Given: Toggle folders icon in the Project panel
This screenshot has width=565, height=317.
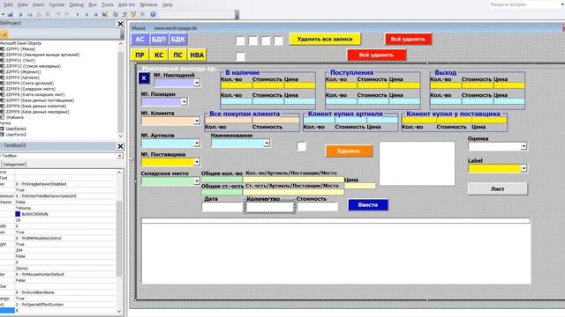Looking at the screenshot, I should (4, 33).
